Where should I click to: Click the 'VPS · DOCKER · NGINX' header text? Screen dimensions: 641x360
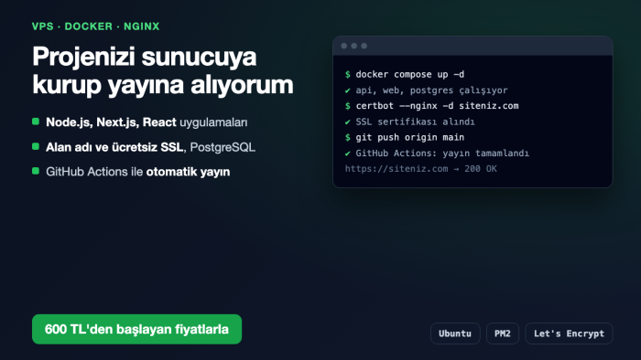[x=95, y=26]
